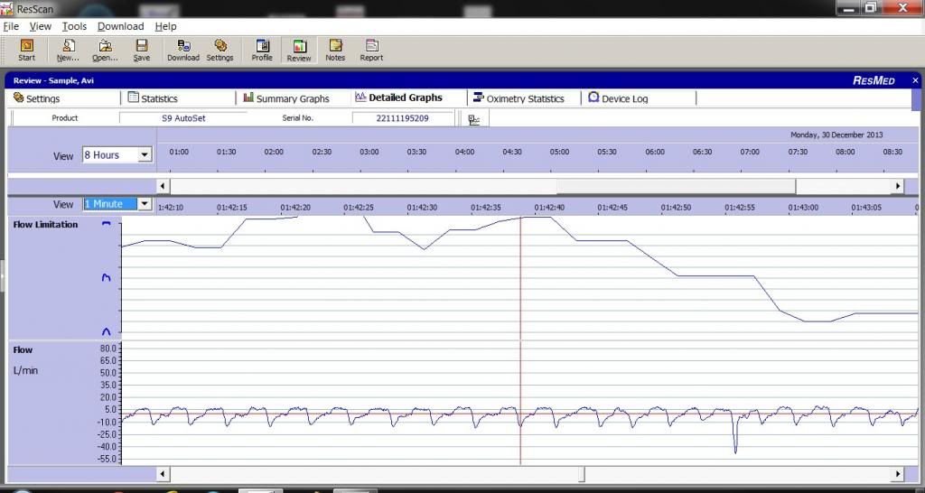Select the Detailed Graphs tab
Image resolution: width=925 pixels, height=493 pixels.
tap(398, 98)
